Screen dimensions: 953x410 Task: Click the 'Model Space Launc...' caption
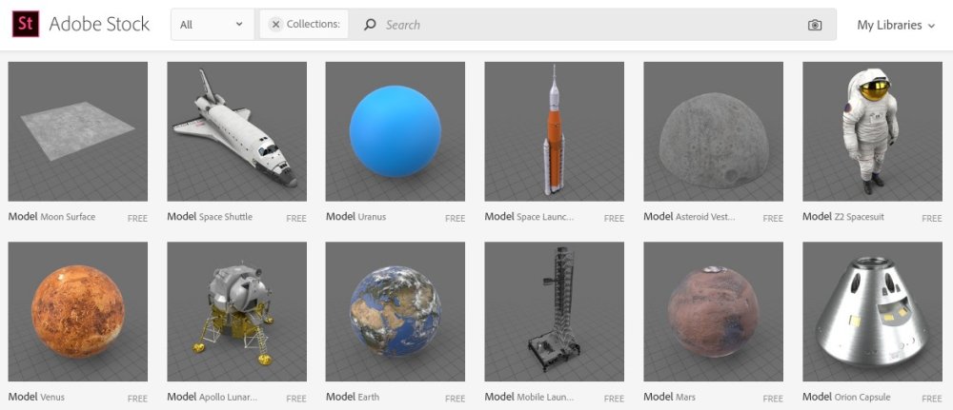click(x=529, y=217)
